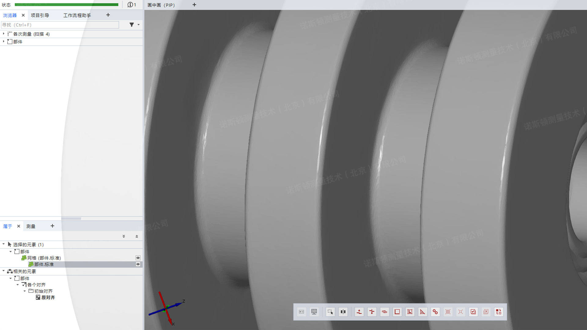
Task: Click the 状态 status label
Action: click(x=6, y=5)
